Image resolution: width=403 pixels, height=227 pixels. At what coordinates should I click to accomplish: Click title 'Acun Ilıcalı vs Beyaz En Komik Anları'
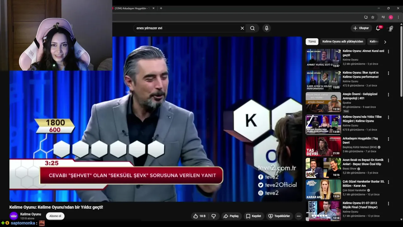[363, 162]
